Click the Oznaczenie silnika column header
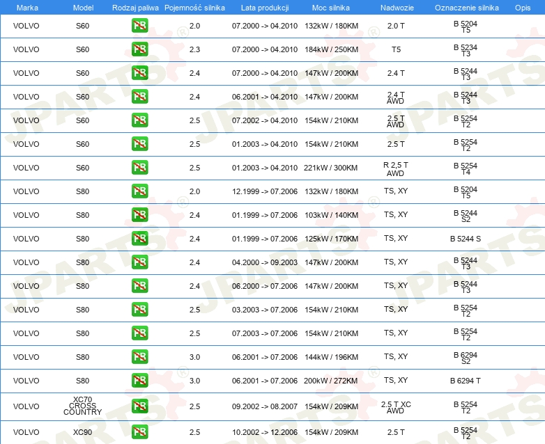 467,8
